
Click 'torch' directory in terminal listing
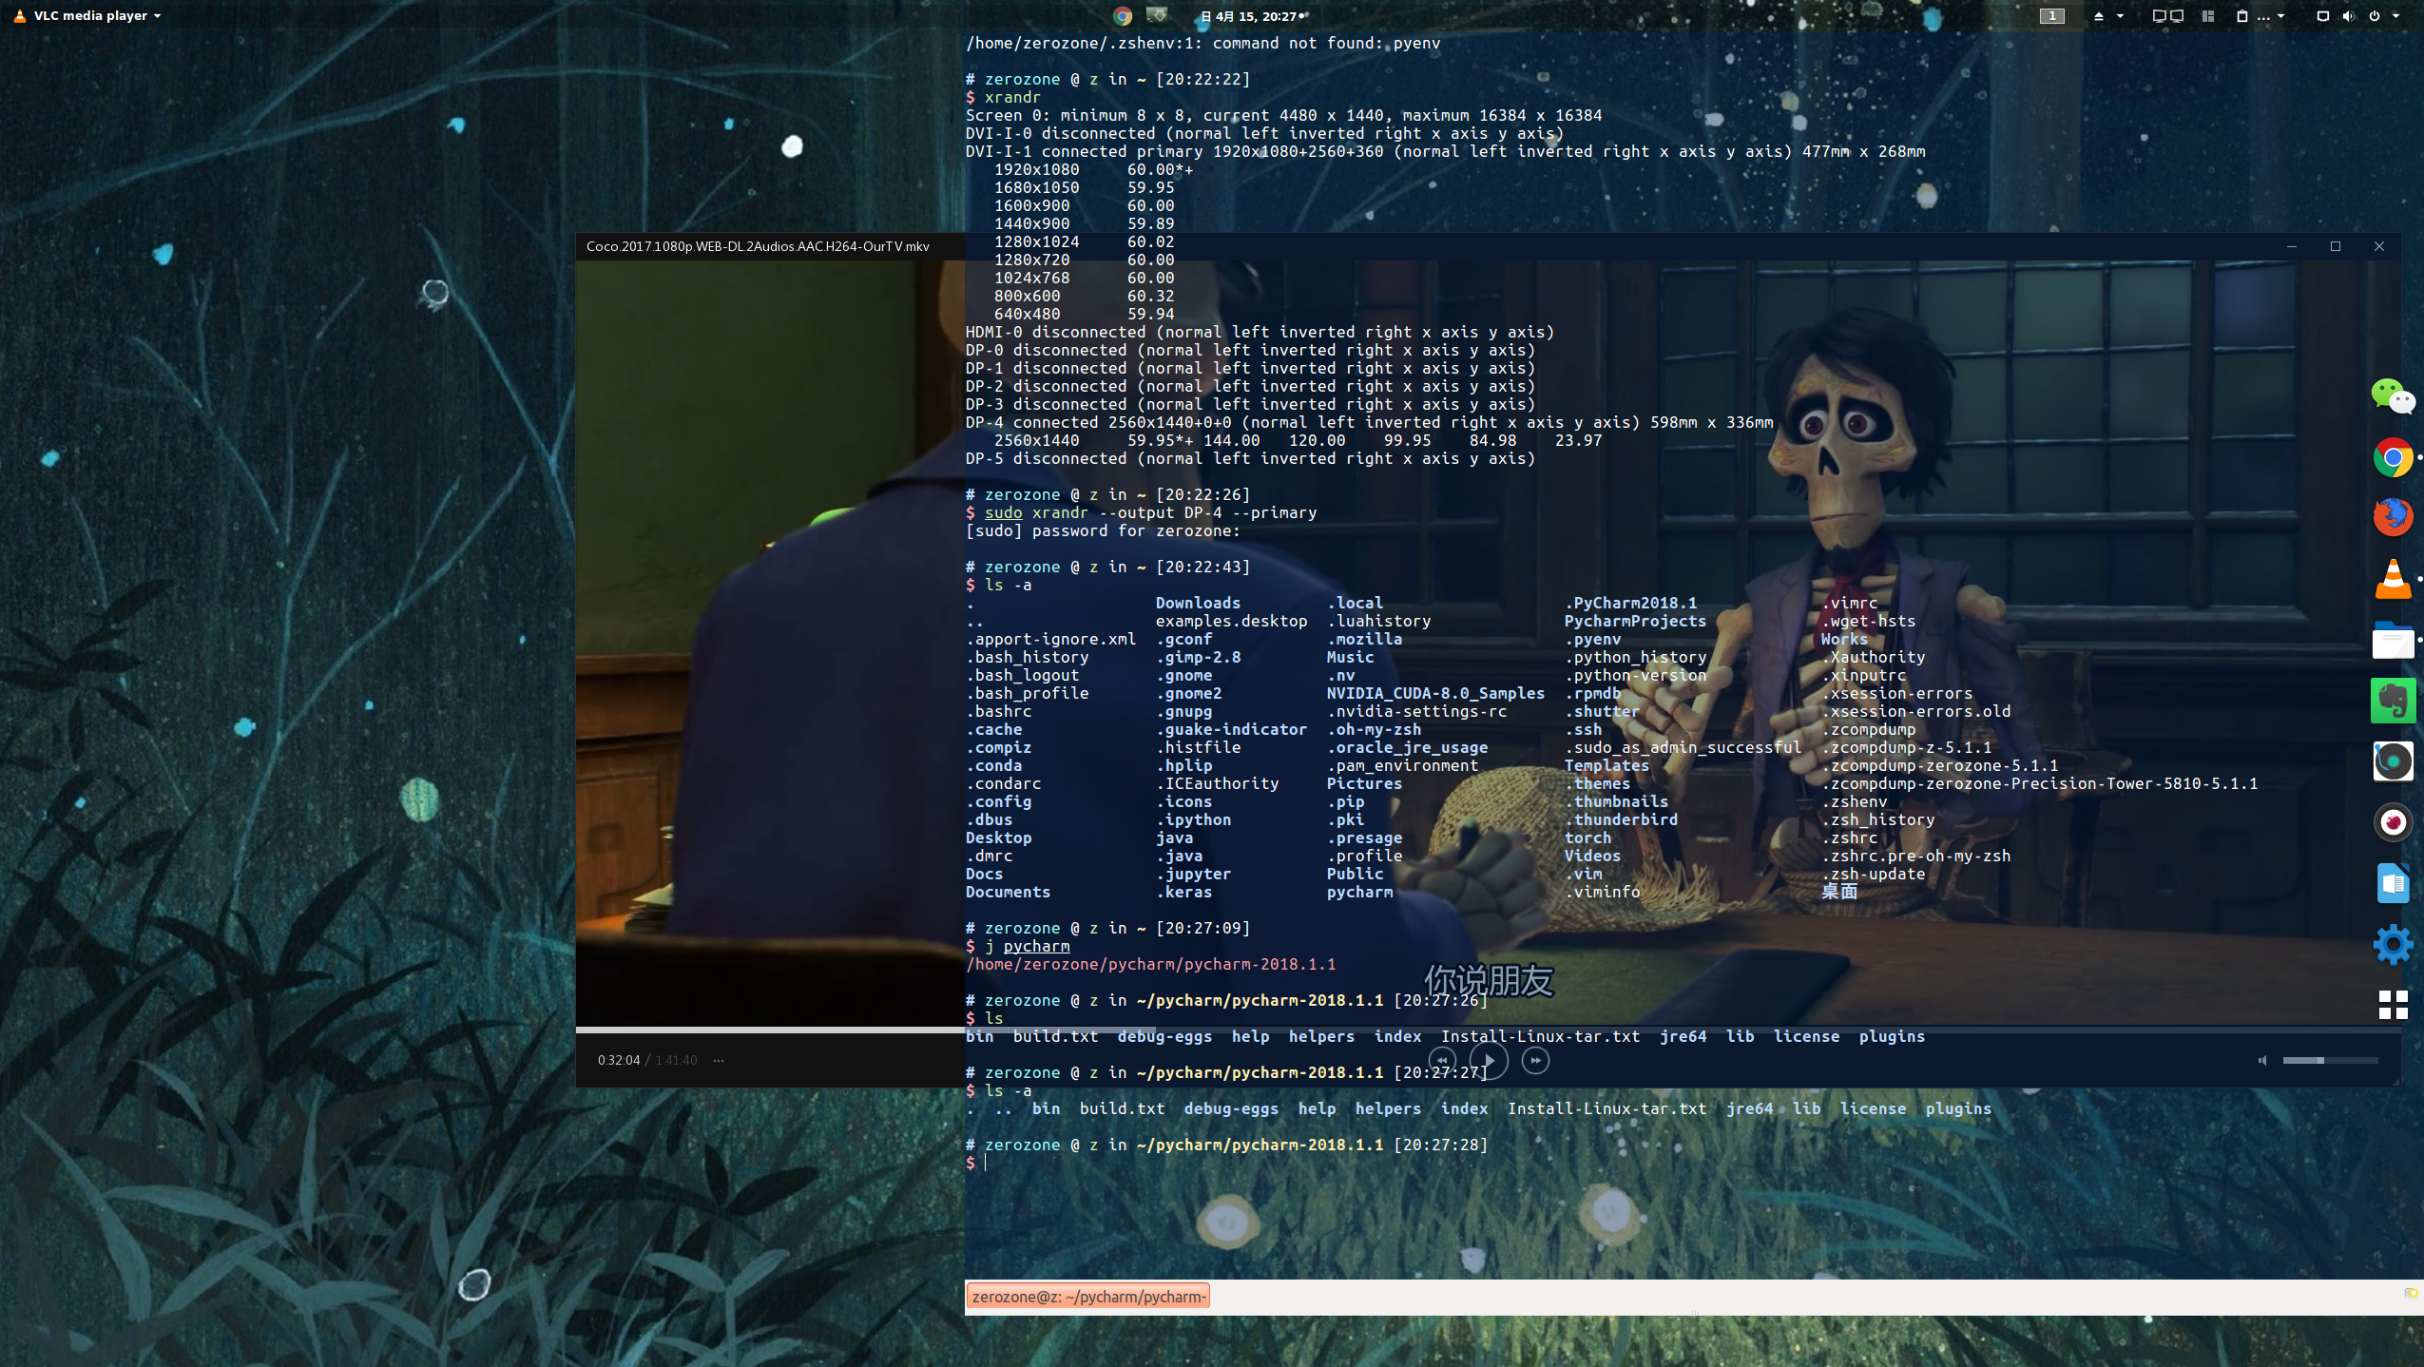[x=1587, y=838]
